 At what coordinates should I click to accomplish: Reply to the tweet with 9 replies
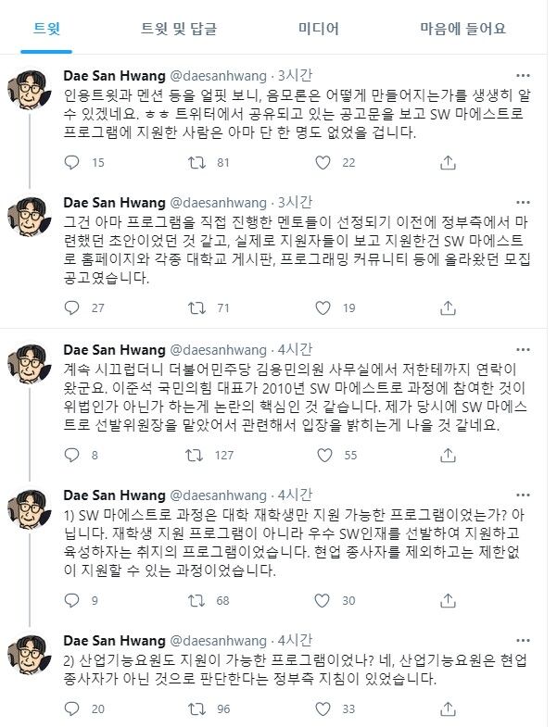click(73, 601)
